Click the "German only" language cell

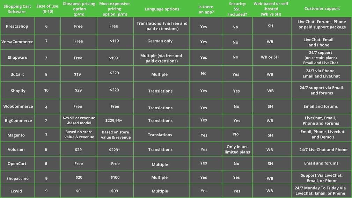(160, 41)
